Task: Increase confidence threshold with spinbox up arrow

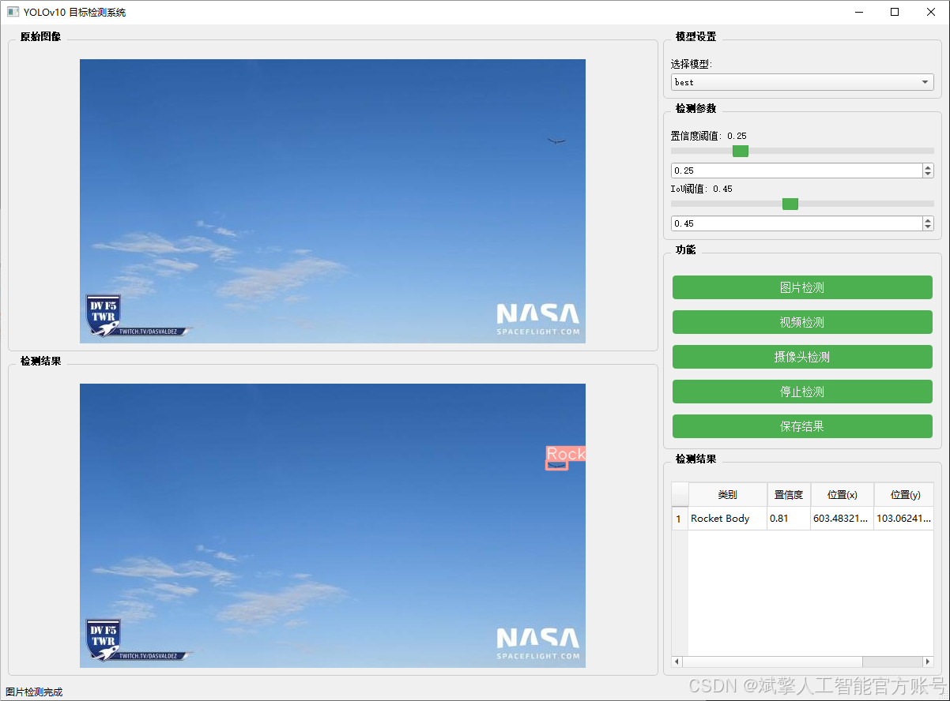Action: pyautogui.click(x=928, y=167)
